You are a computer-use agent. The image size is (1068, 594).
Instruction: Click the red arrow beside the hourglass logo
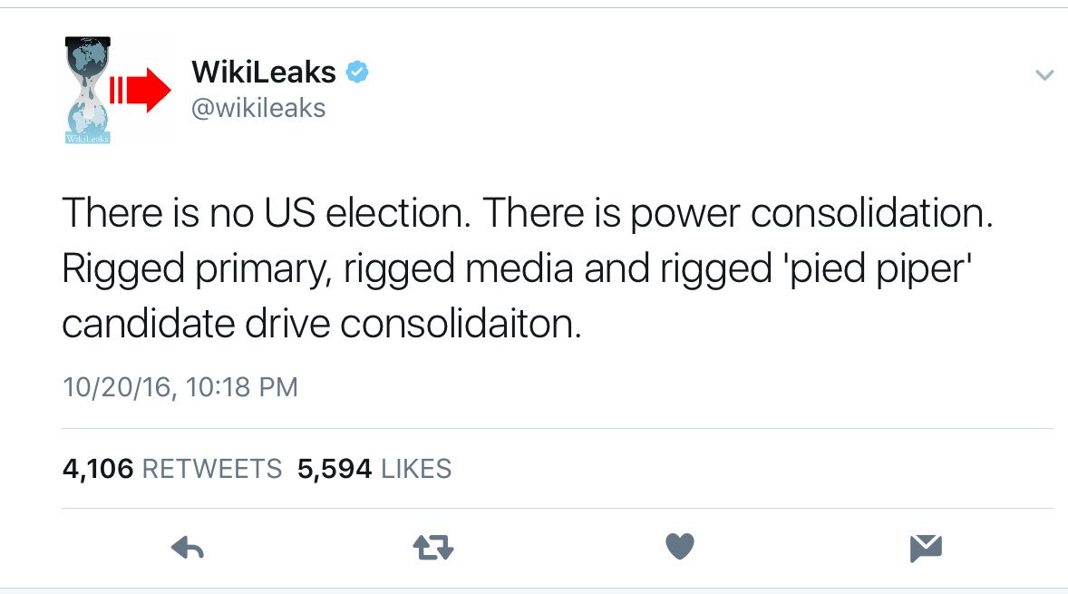click(141, 89)
